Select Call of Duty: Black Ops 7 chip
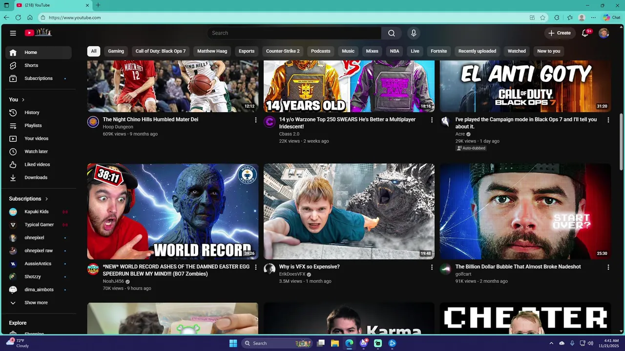Screen dimensions: 625x351 (161, 51)
